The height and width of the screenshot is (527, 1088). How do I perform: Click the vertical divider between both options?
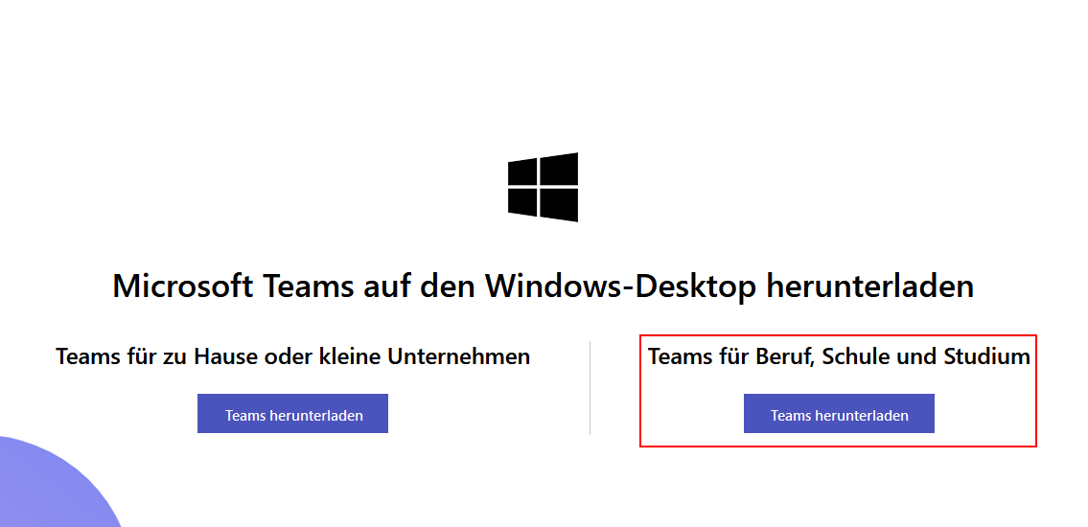[x=590, y=388]
